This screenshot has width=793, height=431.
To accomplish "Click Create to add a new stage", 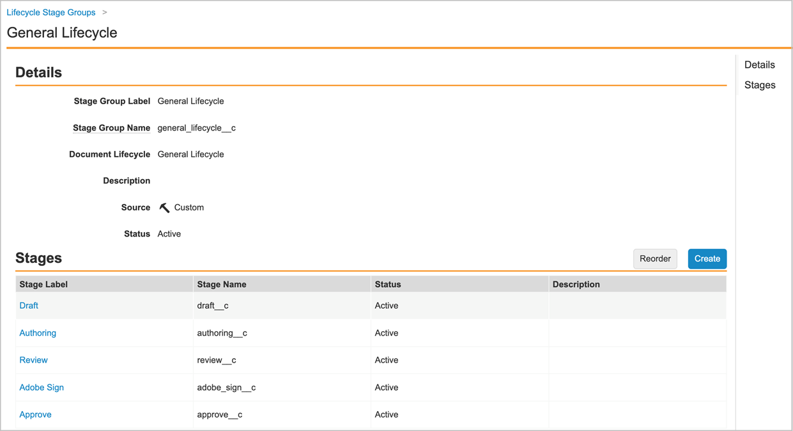I will 707,258.
